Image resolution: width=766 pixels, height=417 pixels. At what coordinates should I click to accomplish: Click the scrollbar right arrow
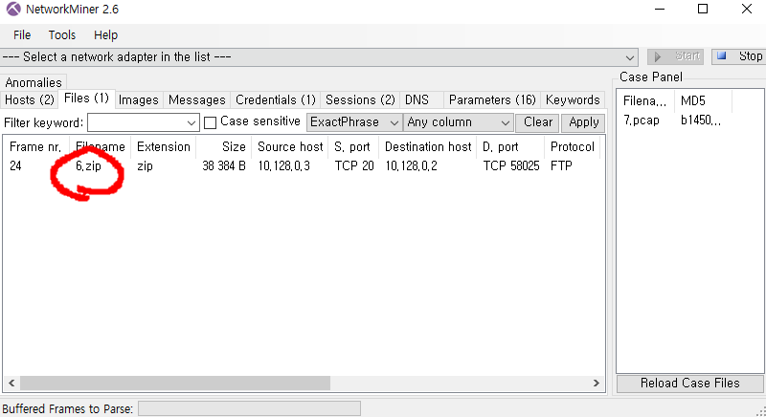tap(596, 384)
